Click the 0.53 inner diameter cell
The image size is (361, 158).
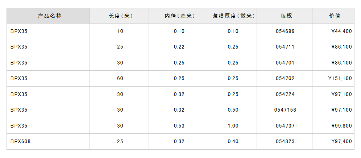click(179, 126)
